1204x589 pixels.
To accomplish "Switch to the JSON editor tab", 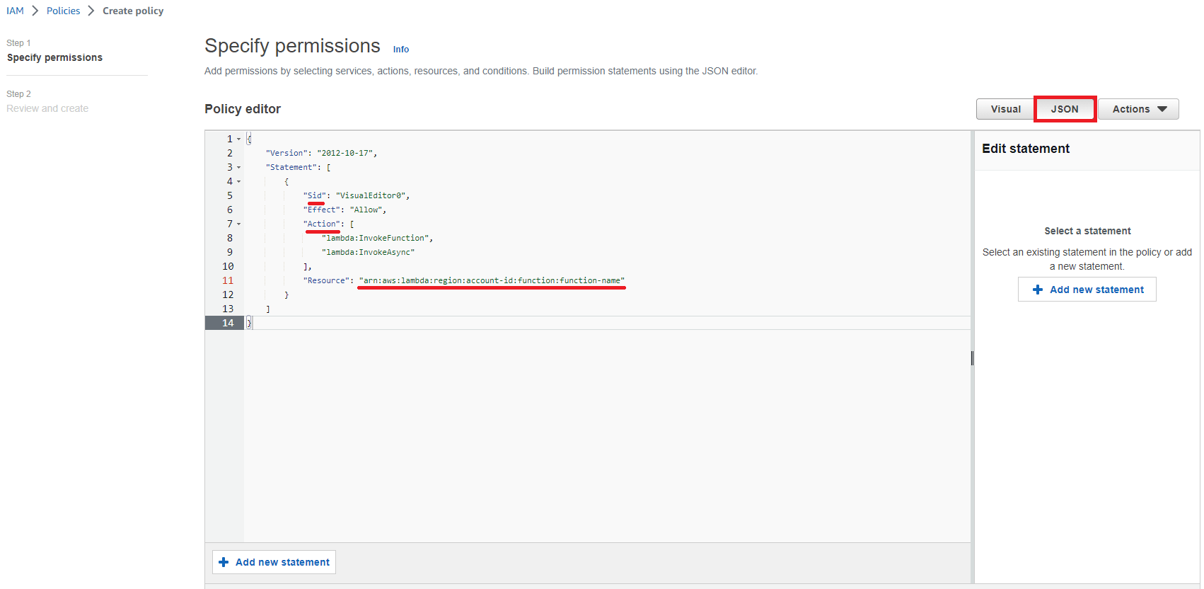I will tap(1065, 109).
